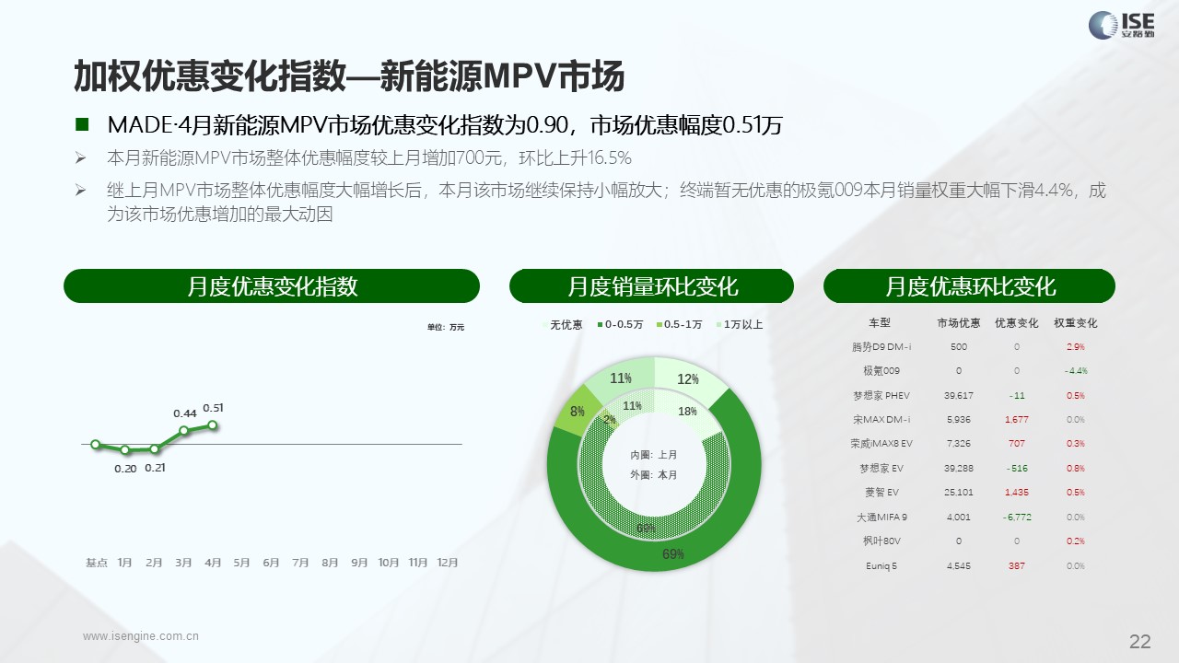This screenshot has height=663, width=1179.
Task: Click the 1,677 discount change value
Action: pyautogui.click(x=1017, y=420)
